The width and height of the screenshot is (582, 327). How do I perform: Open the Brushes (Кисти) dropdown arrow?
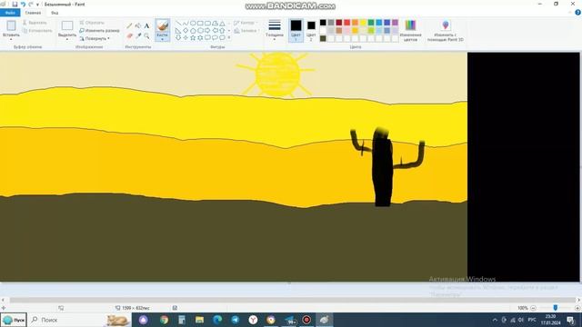[162, 39]
